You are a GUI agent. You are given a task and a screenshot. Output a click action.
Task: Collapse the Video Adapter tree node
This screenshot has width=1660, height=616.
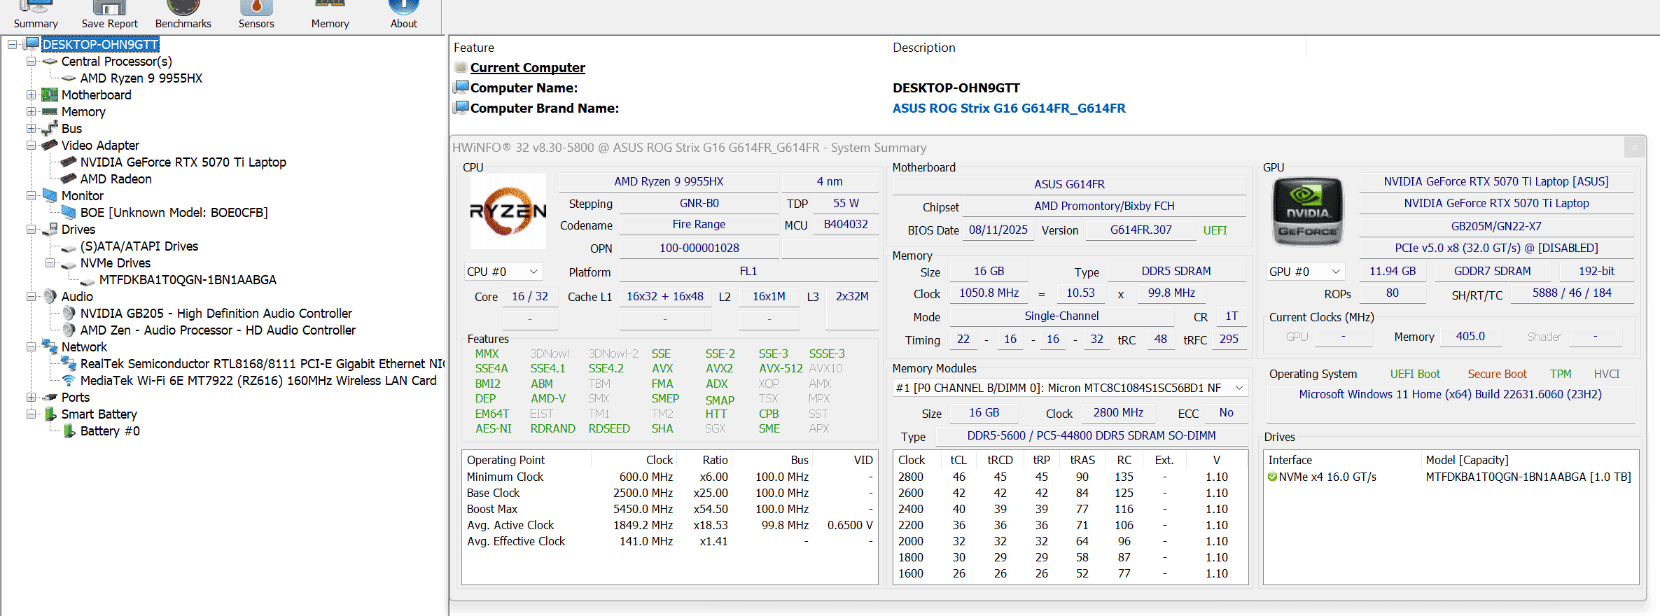click(x=31, y=145)
